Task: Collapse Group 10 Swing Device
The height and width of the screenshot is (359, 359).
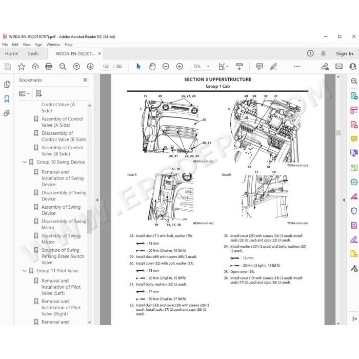Action: coord(25,162)
